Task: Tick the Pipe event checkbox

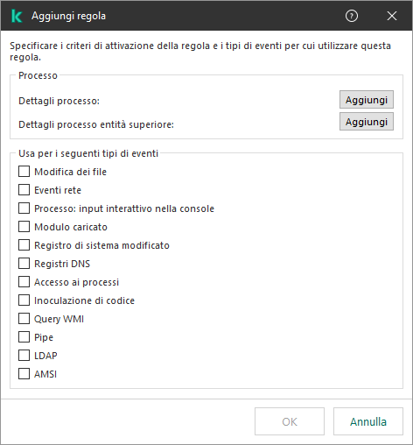Action: 24,337
